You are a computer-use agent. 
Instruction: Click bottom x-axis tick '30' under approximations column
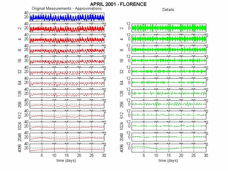104,156
